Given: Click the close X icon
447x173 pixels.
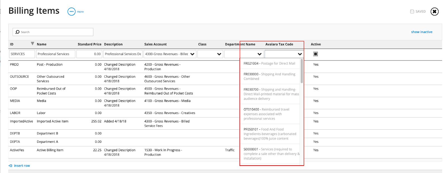Looking at the screenshot, I should pyautogui.click(x=434, y=11).
